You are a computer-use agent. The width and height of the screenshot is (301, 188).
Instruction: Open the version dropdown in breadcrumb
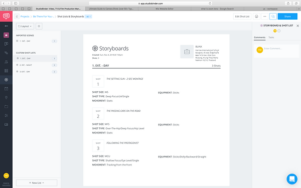tap(88, 17)
